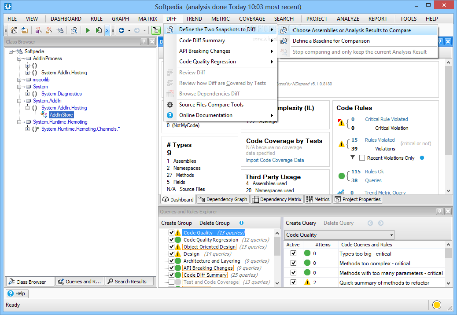Click the Trend Metric Query chart icon
This screenshot has height=315, width=457.
coord(340,192)
